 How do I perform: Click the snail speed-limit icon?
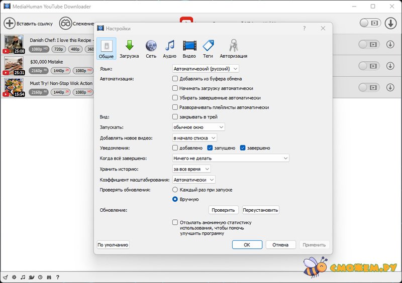pos(31,277)
